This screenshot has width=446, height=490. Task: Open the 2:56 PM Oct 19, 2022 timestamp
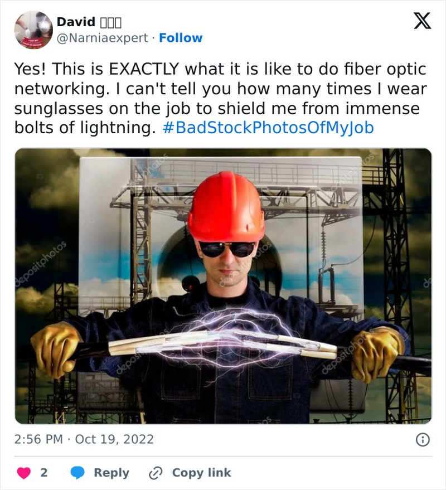(x=84, y=439)
